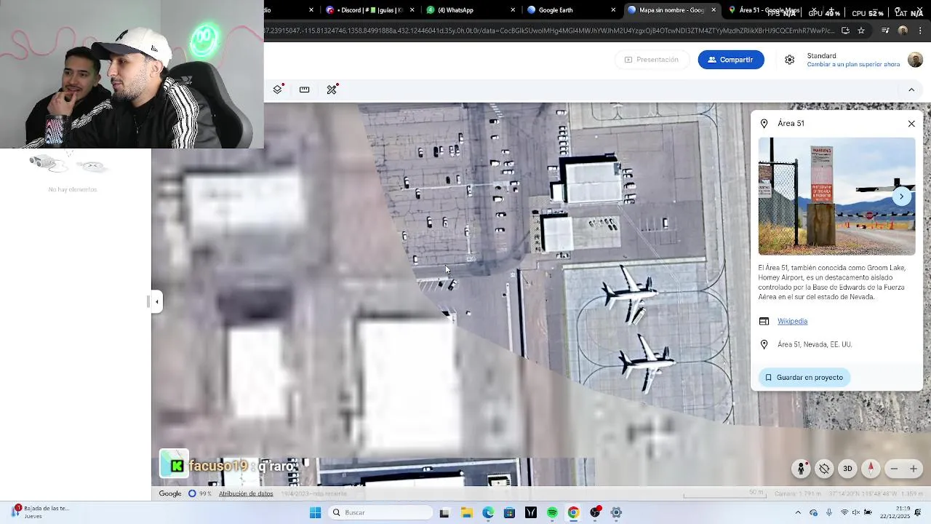
Task: Click the 'Área 51, Nevada, EE. UU.' address
Action: pyautogui.click(x=815, y=344)
